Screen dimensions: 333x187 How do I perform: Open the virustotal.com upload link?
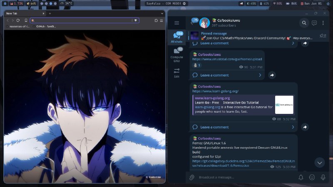pos(227,59)
